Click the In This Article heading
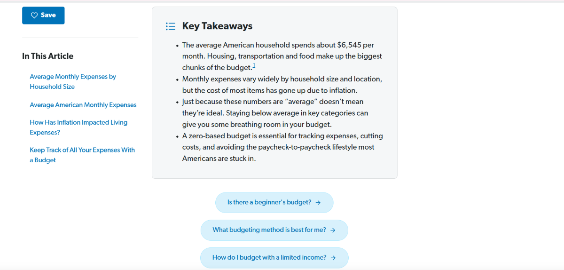This screenshot has width=564, height=270. click(x=47, y=56)
